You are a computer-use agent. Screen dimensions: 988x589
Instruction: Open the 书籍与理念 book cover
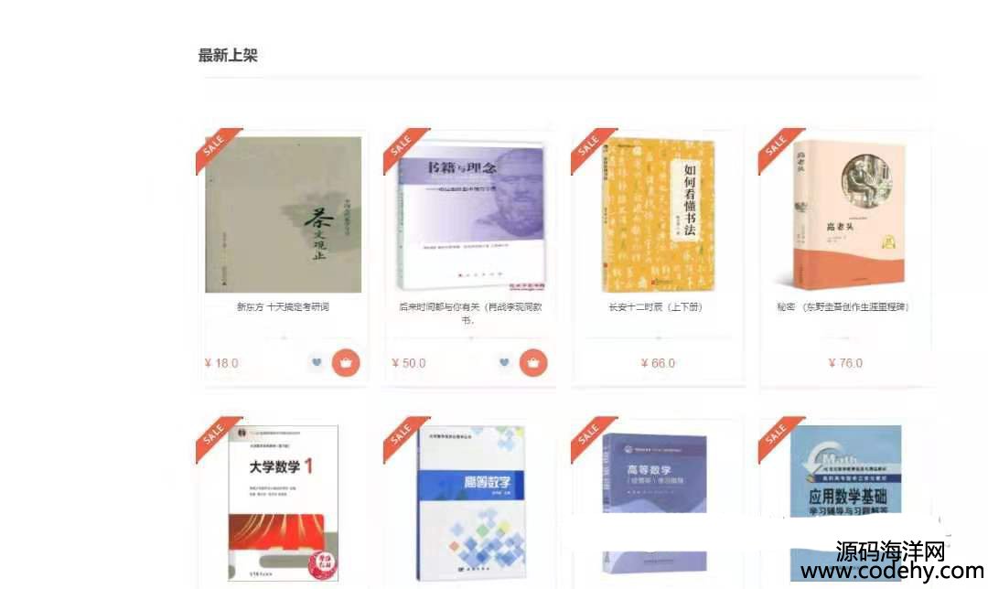(471, 216)
